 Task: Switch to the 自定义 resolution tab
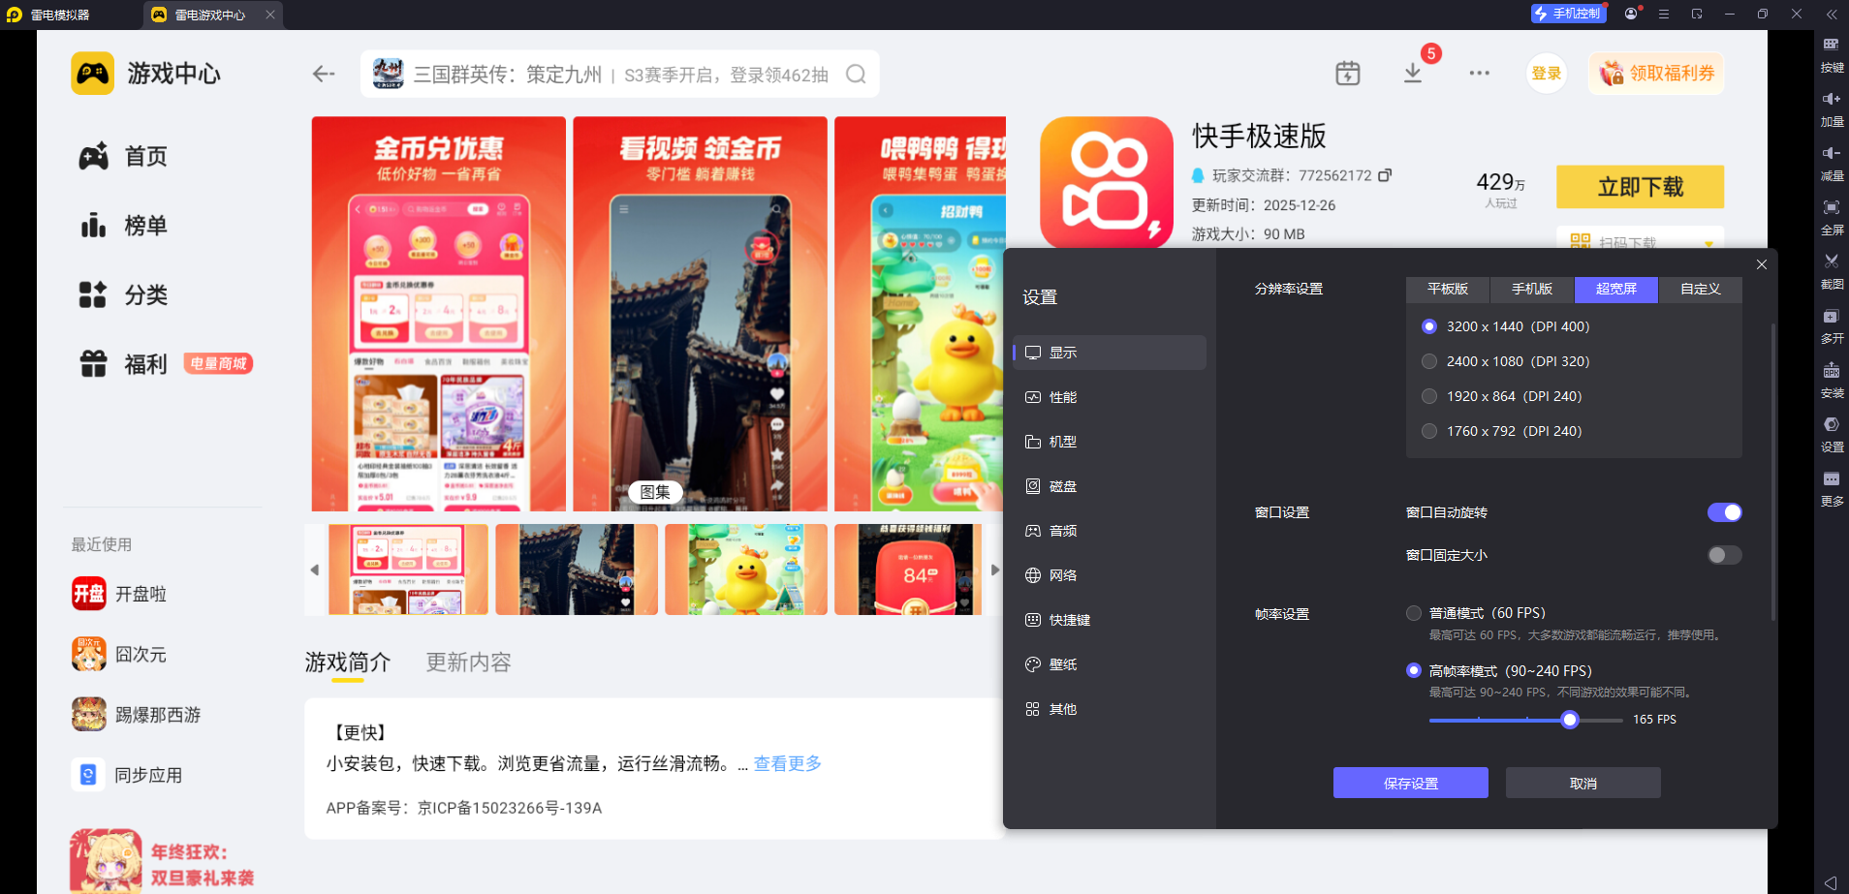click(x=1701, y=290)
